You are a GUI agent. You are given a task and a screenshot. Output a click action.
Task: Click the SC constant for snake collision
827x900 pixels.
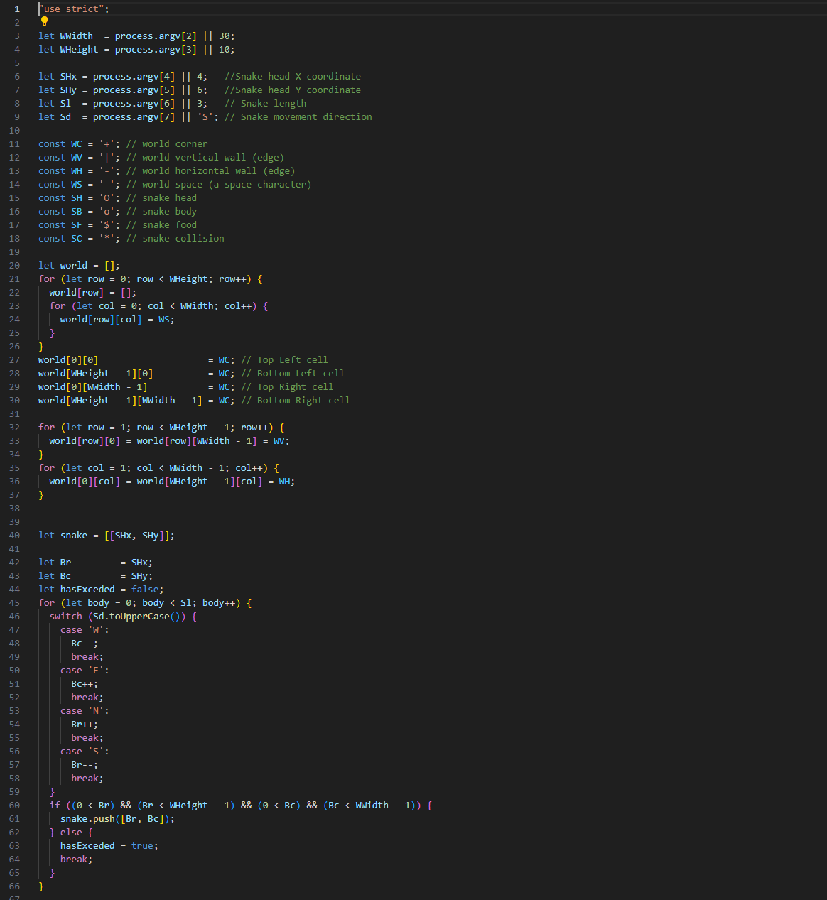pos(76,239)
